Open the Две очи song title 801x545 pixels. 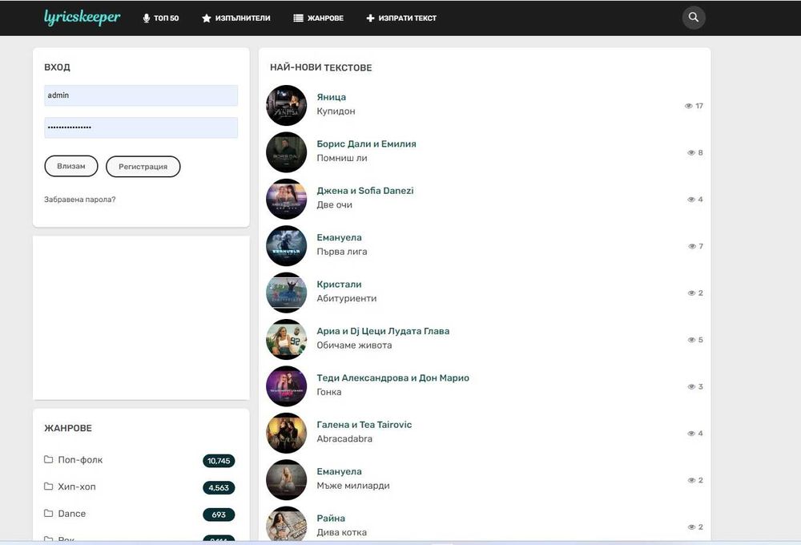334,204
